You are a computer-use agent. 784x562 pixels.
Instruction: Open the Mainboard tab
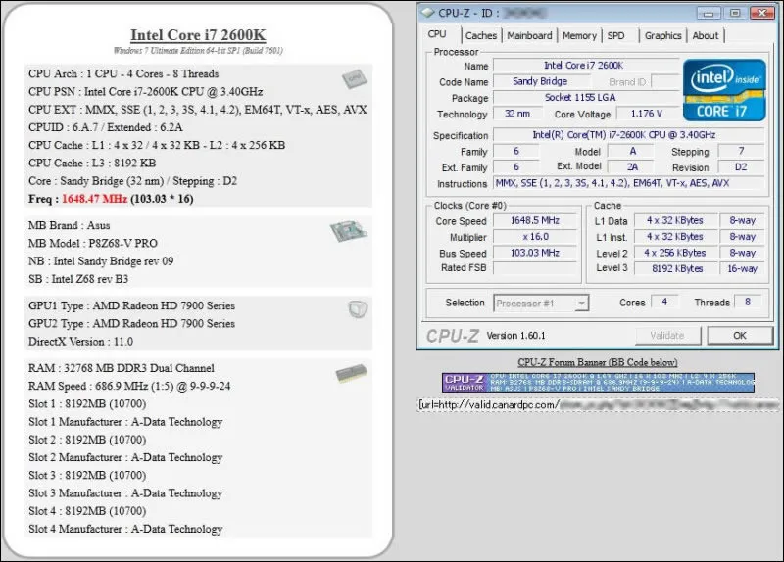[x=529, y=36]
